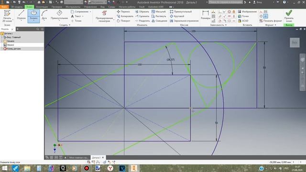The image size is (306, 172).
Task: Select the Дуга arc tool
Action: [44, 15]
